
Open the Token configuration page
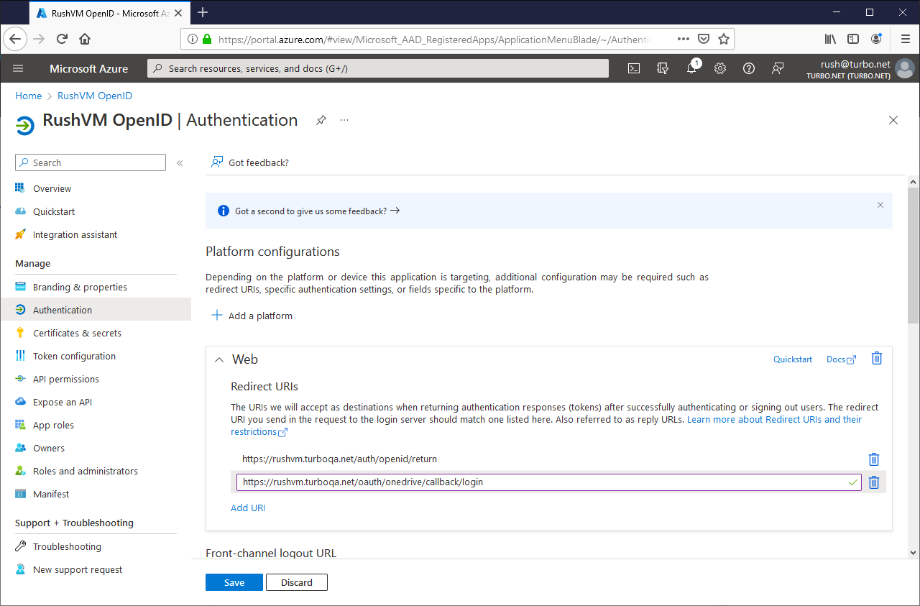(73, 355)
